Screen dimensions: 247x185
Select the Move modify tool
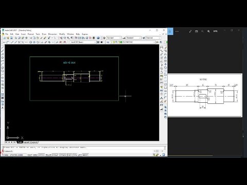click(x=166, y=64)
